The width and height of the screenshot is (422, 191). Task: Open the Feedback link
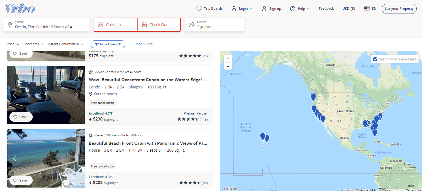[326, 9]
